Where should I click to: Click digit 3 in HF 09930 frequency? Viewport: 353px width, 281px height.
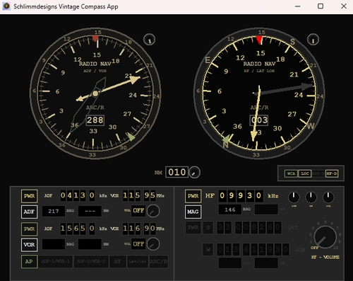(249, 196)
